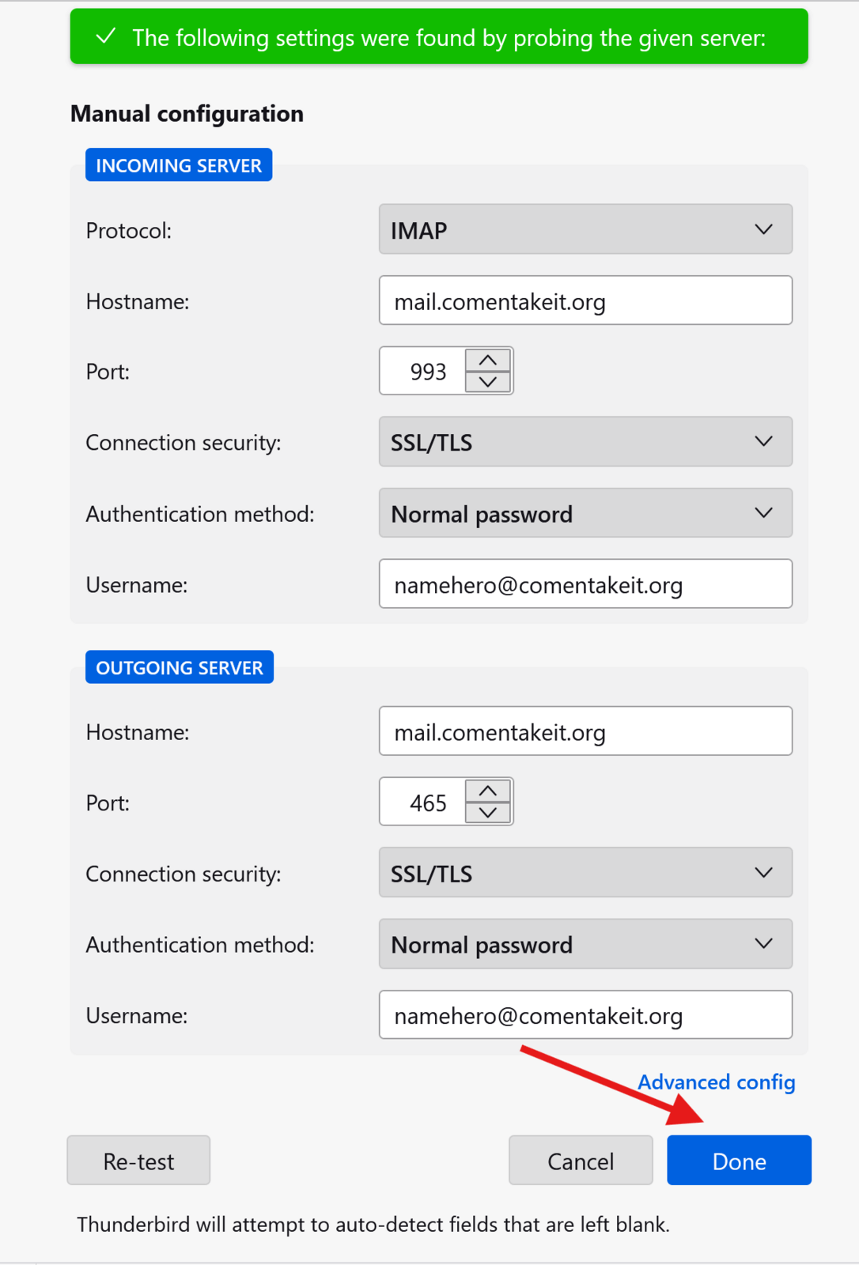Click the green success checkmark icon
The height and width of the screenshot is (1265, 859).
click(x=106, y=36)
